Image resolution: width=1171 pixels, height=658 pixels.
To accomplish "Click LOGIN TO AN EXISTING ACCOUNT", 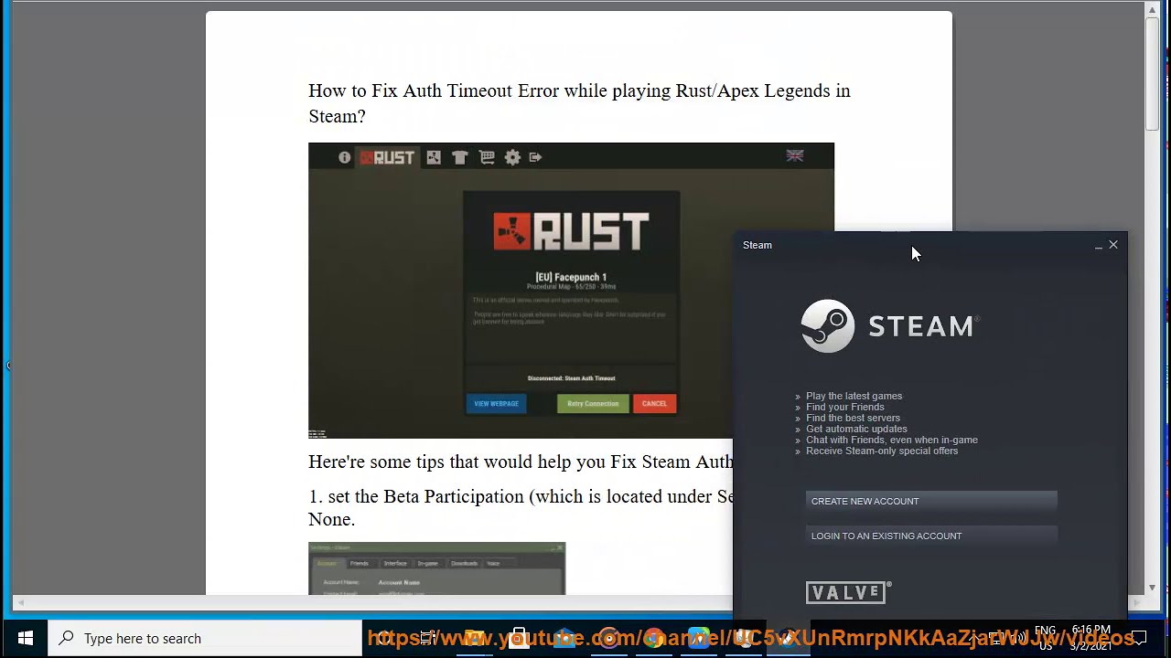I will point(931,536).
